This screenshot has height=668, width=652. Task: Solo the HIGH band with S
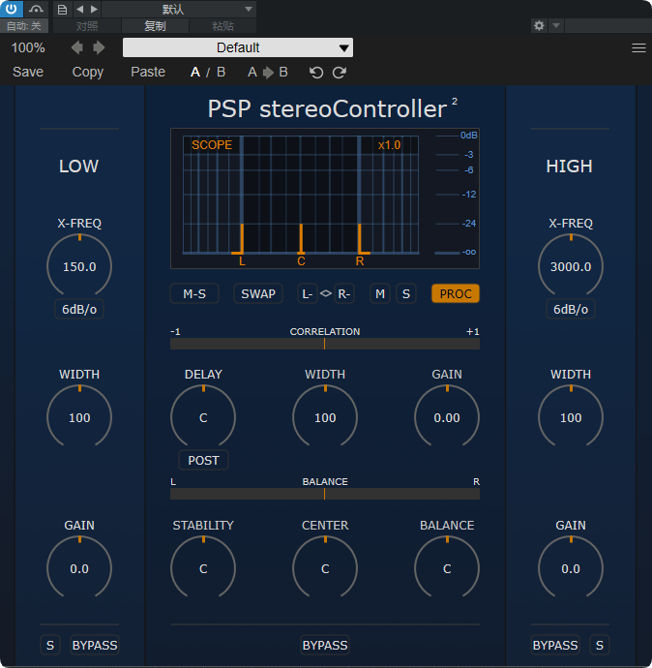pyautogui.click(x=600, y=645)
